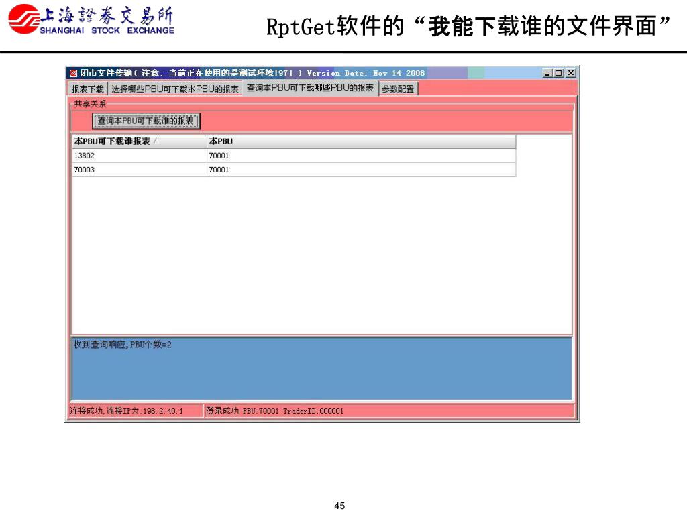
Task: Click the login status 登录成功 PBU:70001 TraderID:000001
Action: tap(274, 411)
